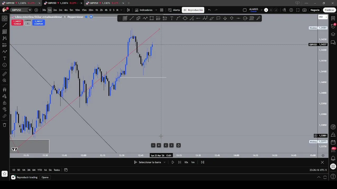
Task: Open quick search icon in top bar
Action: [x=284, y=10]
